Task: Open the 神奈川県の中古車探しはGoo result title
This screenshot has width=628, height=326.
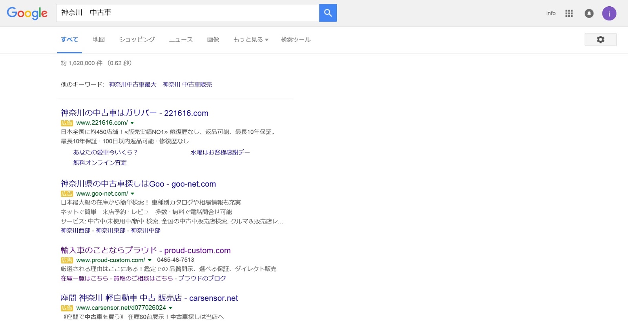Action: coord(138,184)
